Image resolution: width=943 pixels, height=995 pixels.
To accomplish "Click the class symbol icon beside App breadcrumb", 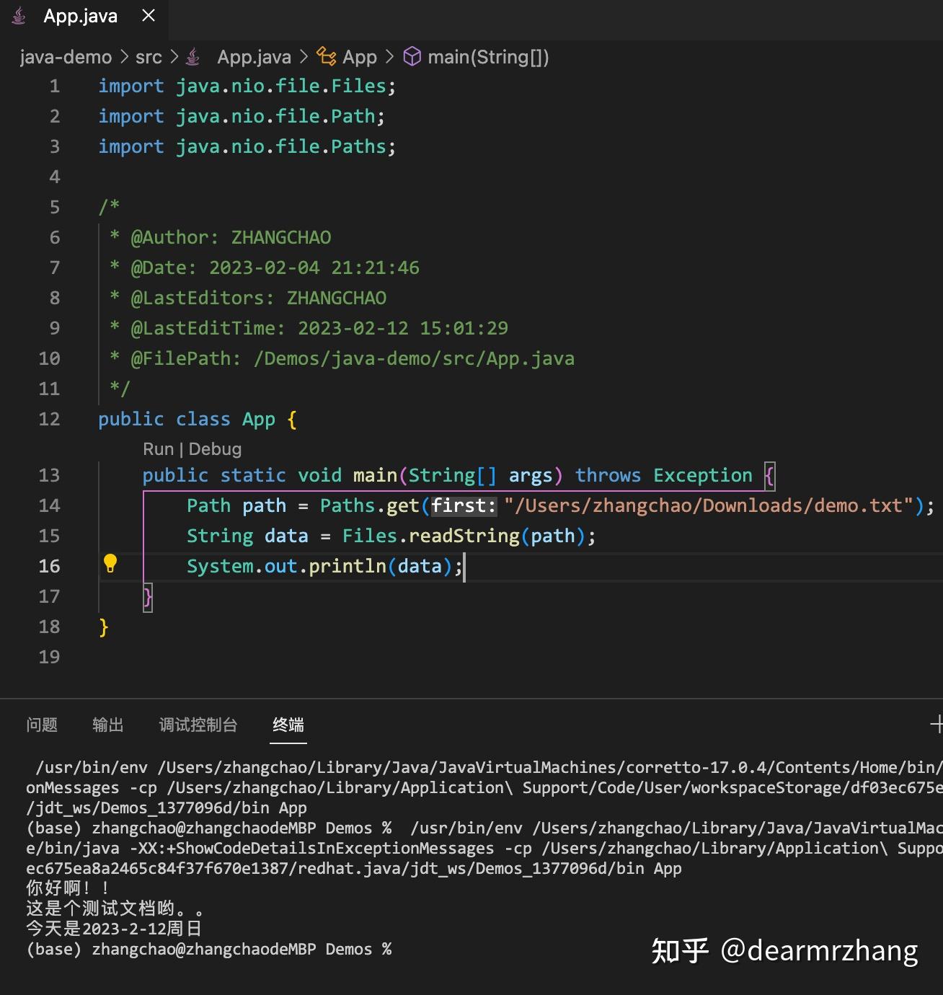I will 326,56.
